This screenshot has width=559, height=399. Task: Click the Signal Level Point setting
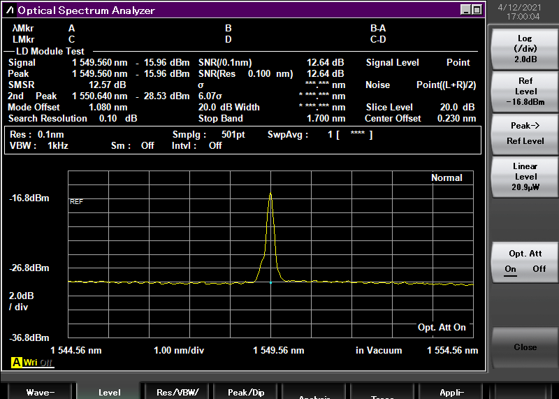pos(458,63)
